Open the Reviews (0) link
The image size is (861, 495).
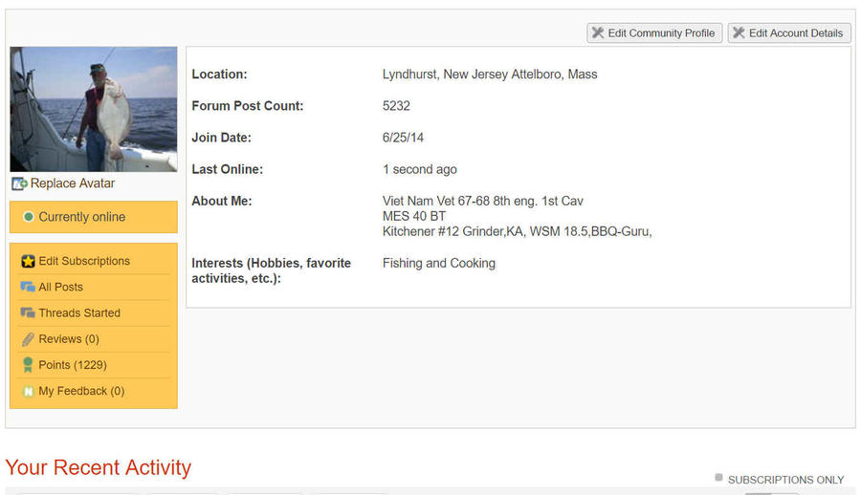pos(69,339)
